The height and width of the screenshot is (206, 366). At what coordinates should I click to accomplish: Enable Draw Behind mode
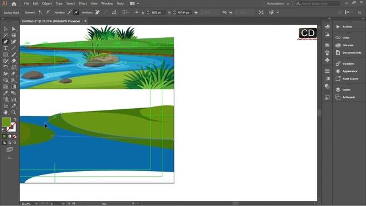click(10, 142)
